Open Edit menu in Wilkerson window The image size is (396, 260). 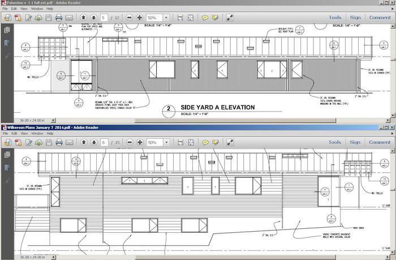(x=14, y=133)
